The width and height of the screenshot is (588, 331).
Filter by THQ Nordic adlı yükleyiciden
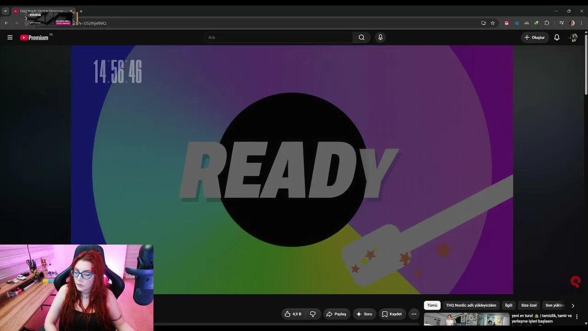tap(471, 305)
